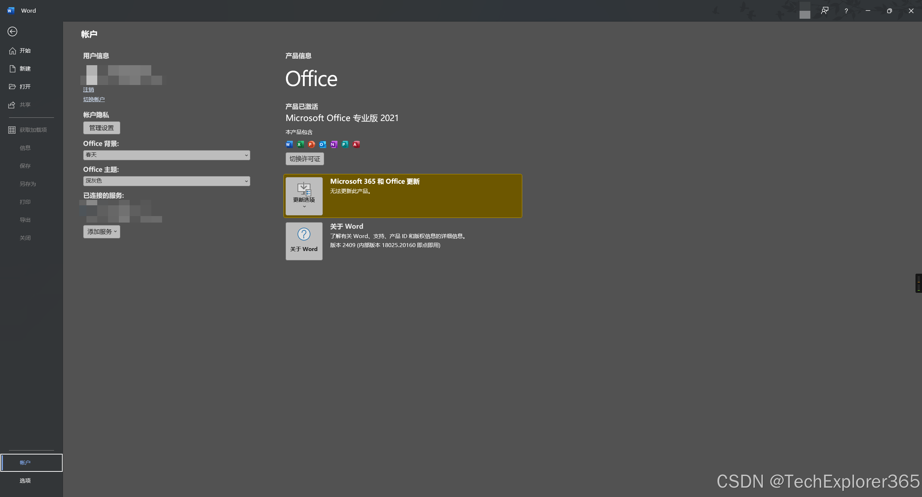Screen dimensions: 922x497
Task: Click the Word icon in product list
Action: click(289, 144)
